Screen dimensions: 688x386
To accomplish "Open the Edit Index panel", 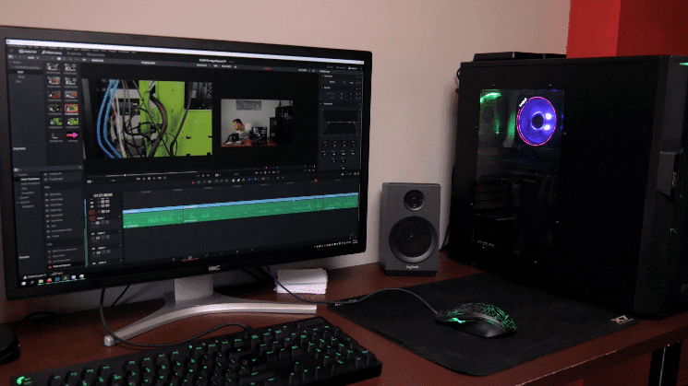I will pyautogui.click(x=74, y=53).
